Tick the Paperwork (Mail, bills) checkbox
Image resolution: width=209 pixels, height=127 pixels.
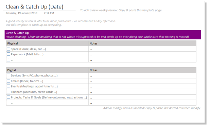pyautogui.click(x=8, y=54)
